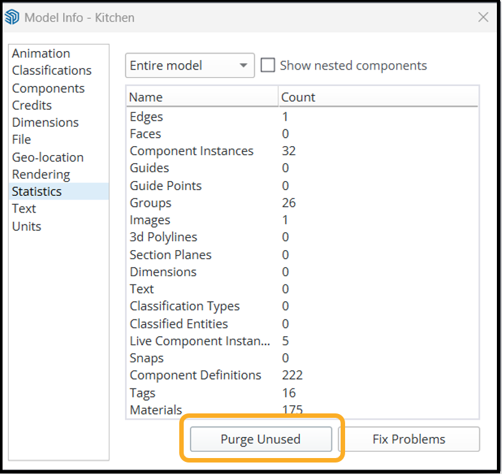Open the Animation settings page
The image size is (502, 474).
tap(41, 54)
